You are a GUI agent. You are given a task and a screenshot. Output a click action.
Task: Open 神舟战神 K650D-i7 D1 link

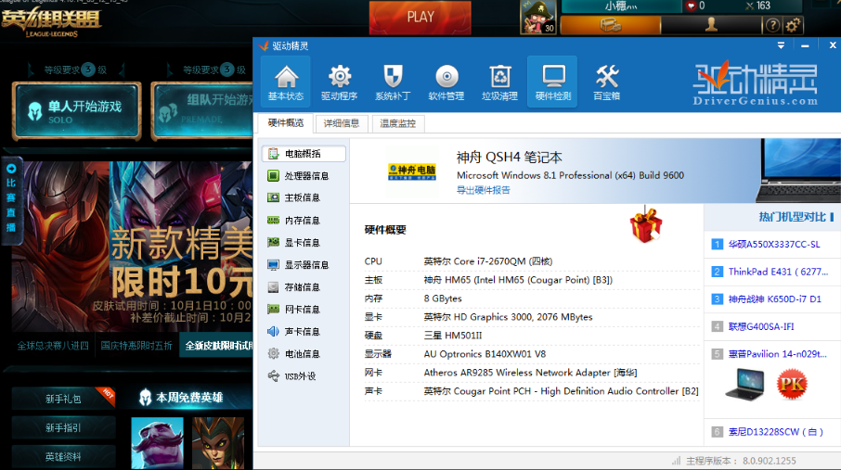tap(774, 299)
